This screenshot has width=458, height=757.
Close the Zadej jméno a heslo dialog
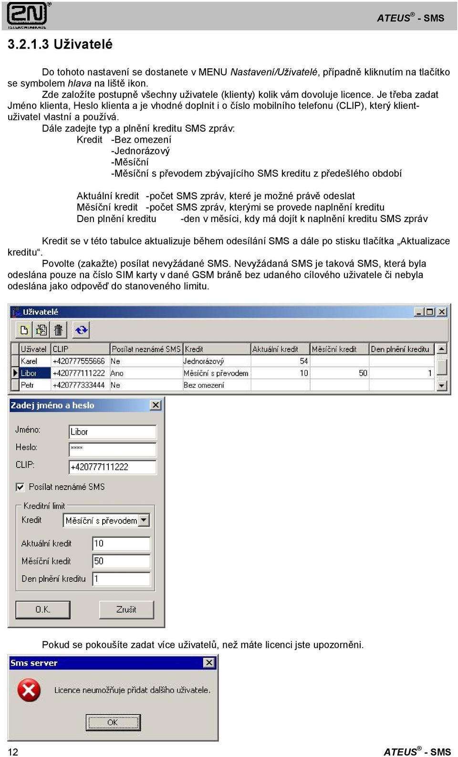point(156,405)
